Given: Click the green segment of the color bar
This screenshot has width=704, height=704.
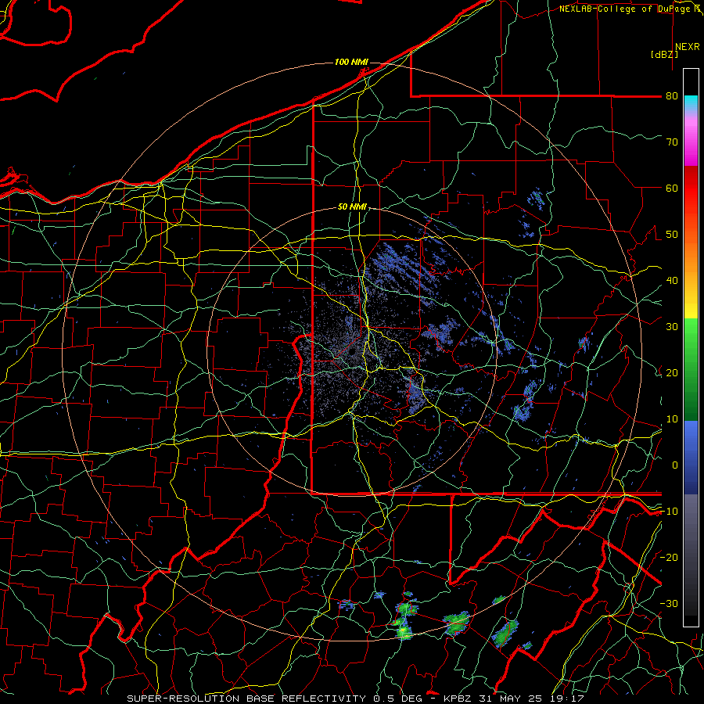Looking at the screenshot, I should 691,369.
